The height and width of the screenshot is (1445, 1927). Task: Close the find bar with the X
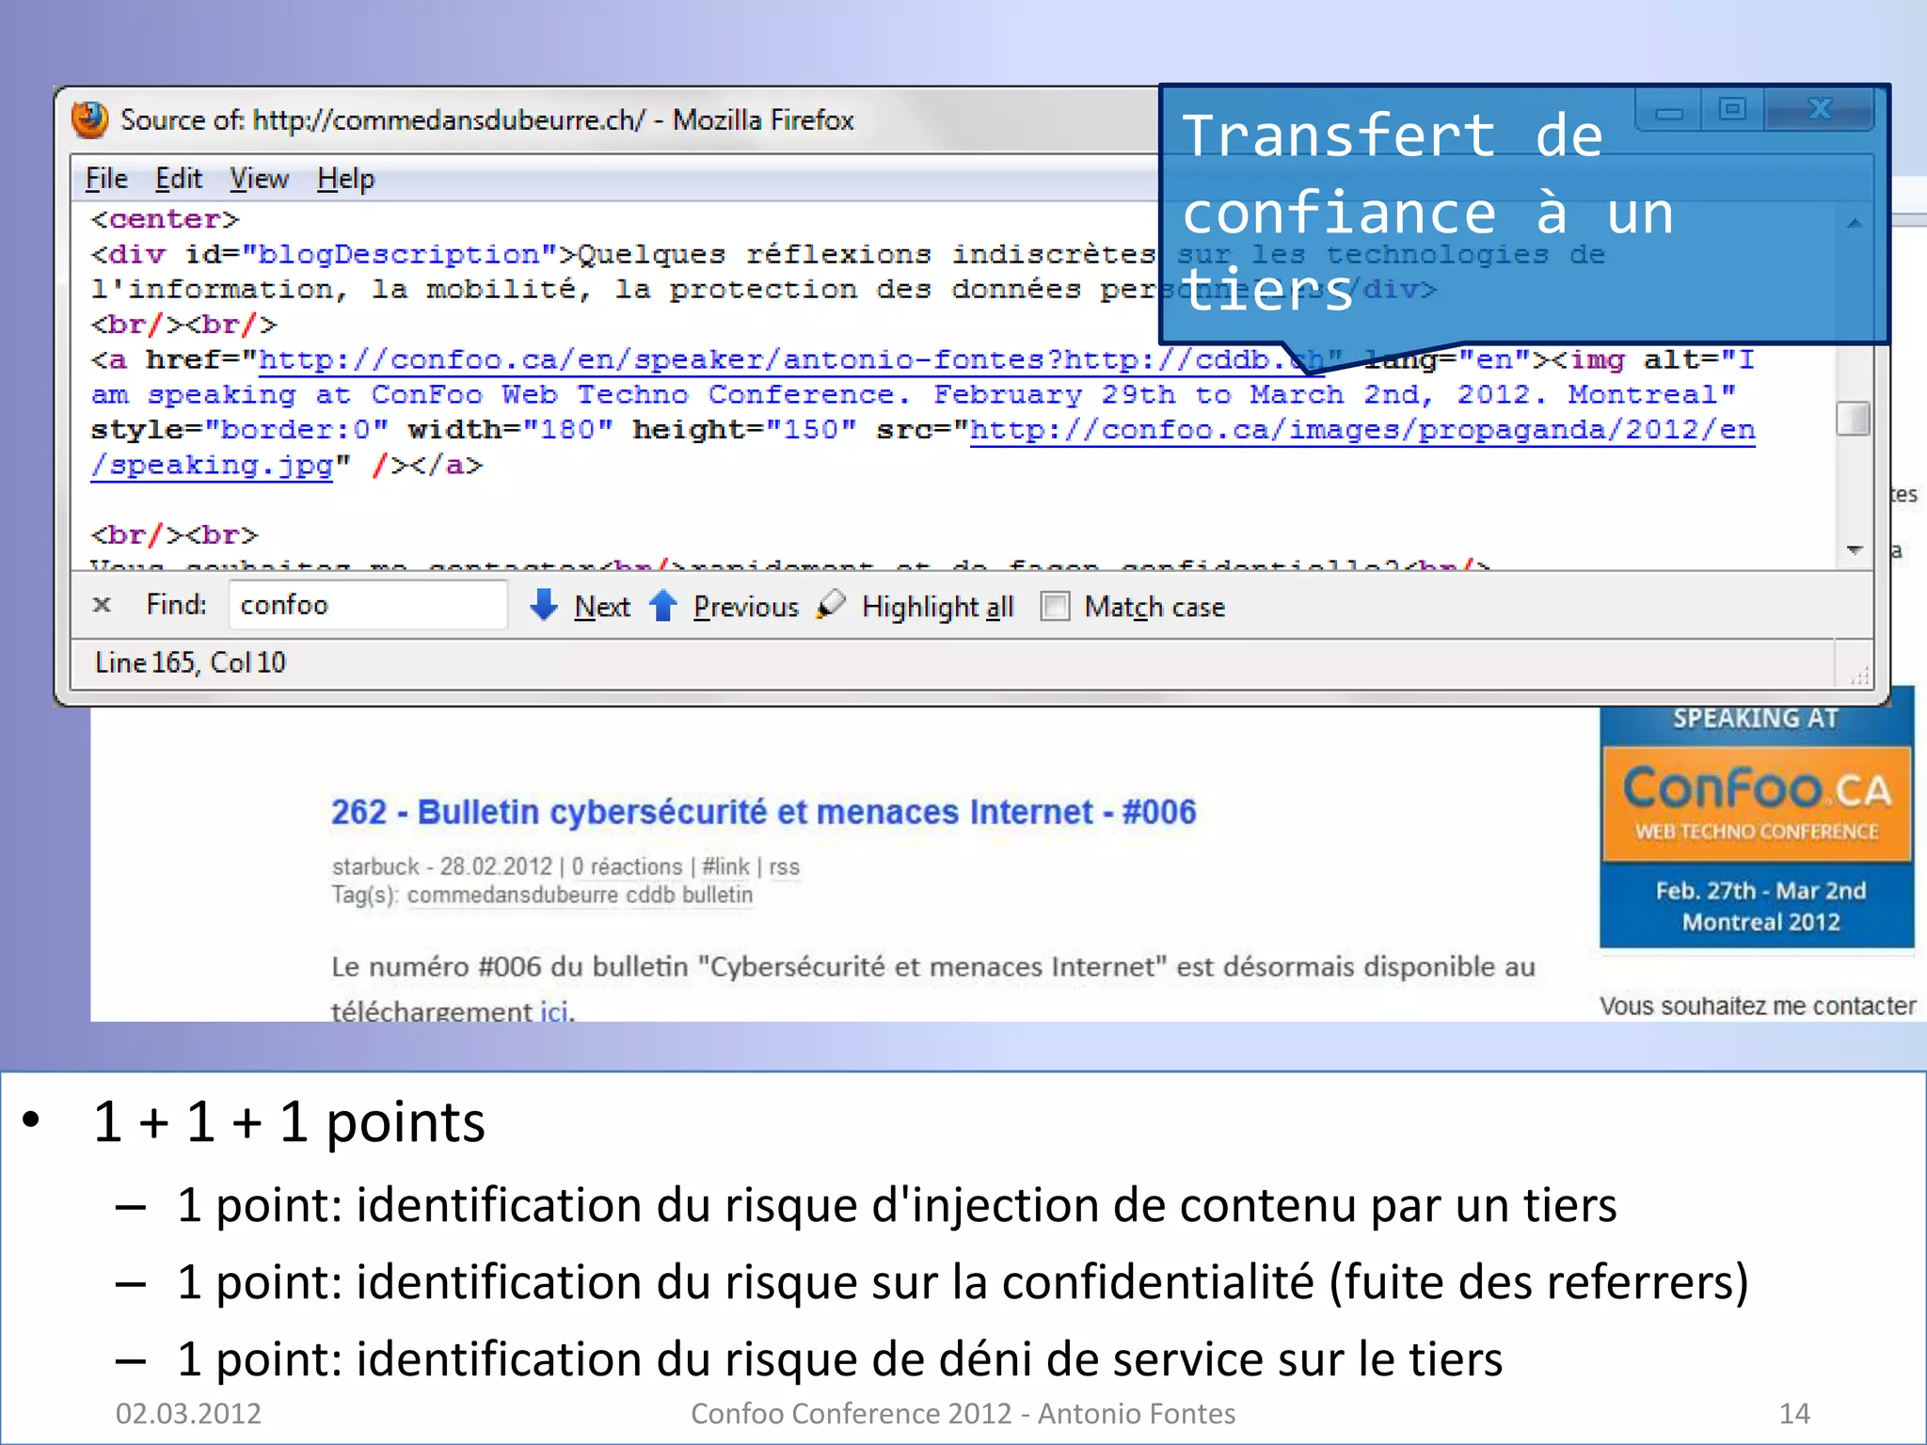102,605
